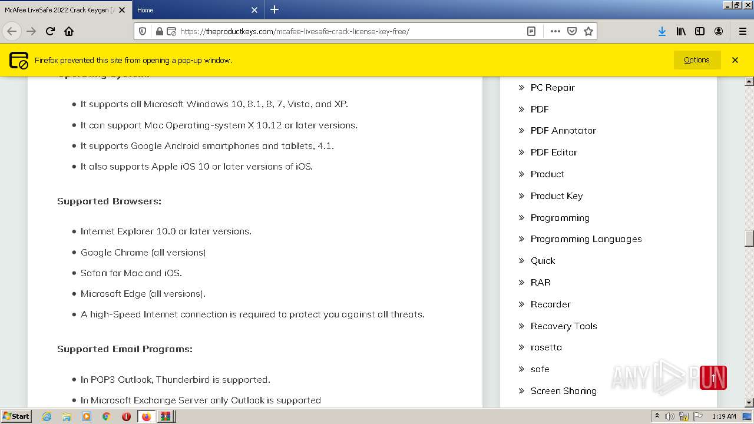The width and height of the screenshot is (754, 424).
Task: Open Recovery Tools category
Action: pos(564,326)
